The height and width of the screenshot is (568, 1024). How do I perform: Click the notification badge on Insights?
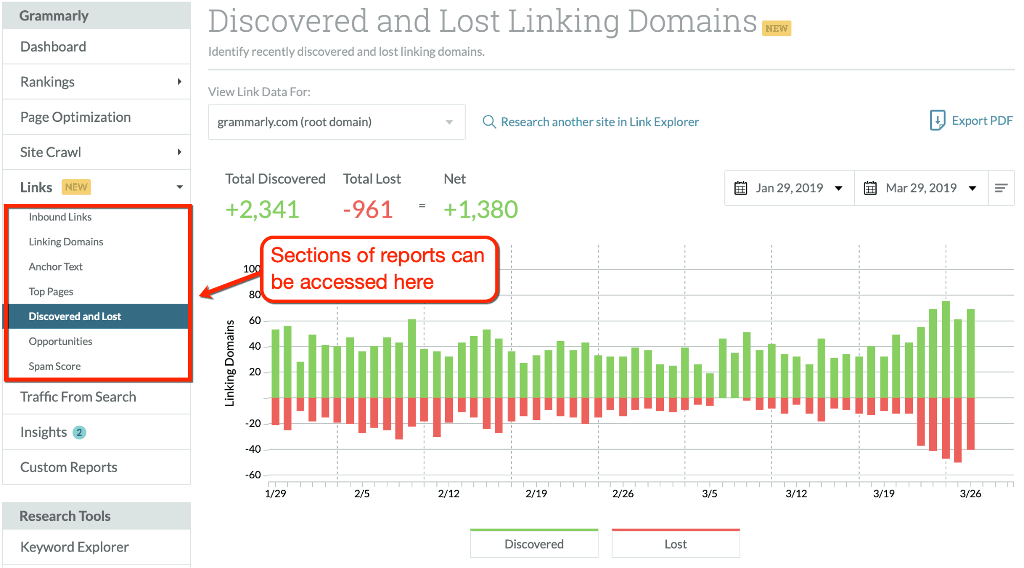pyautogui.click(x=79, y=432)
